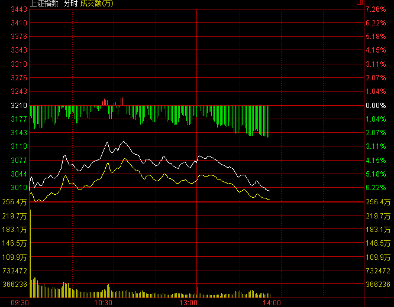This screenshot has height=307, width=394.
Task: Select the 0.00% percentage axis label
Action: [x=375, y=106]
